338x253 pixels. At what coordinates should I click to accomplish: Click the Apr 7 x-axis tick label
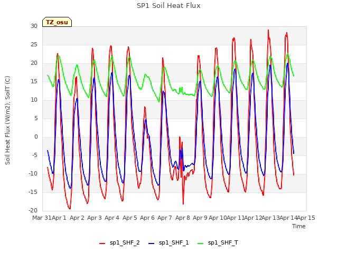tap(165, 218)
